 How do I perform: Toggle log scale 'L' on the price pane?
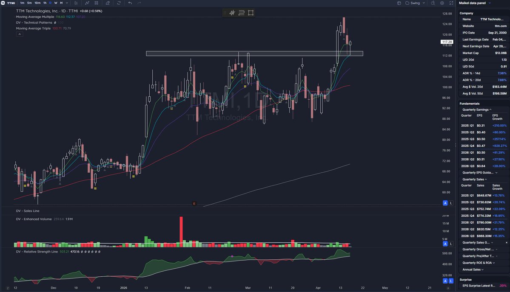click(x=451, y=203)
